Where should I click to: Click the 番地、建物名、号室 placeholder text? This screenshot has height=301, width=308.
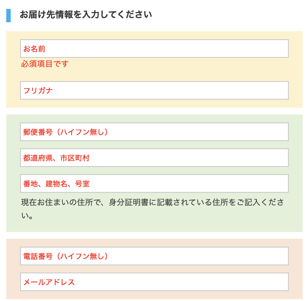pyautogui.click(x=57, y=184)
